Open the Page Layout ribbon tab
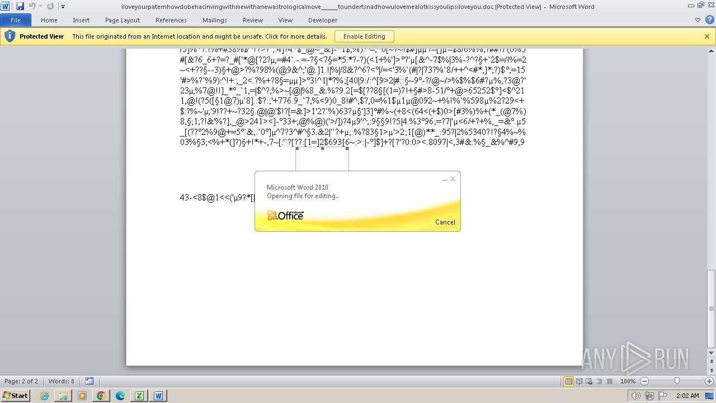Image resolution: width=716 pixels, height=403 pixels. [x=123, y=20]
